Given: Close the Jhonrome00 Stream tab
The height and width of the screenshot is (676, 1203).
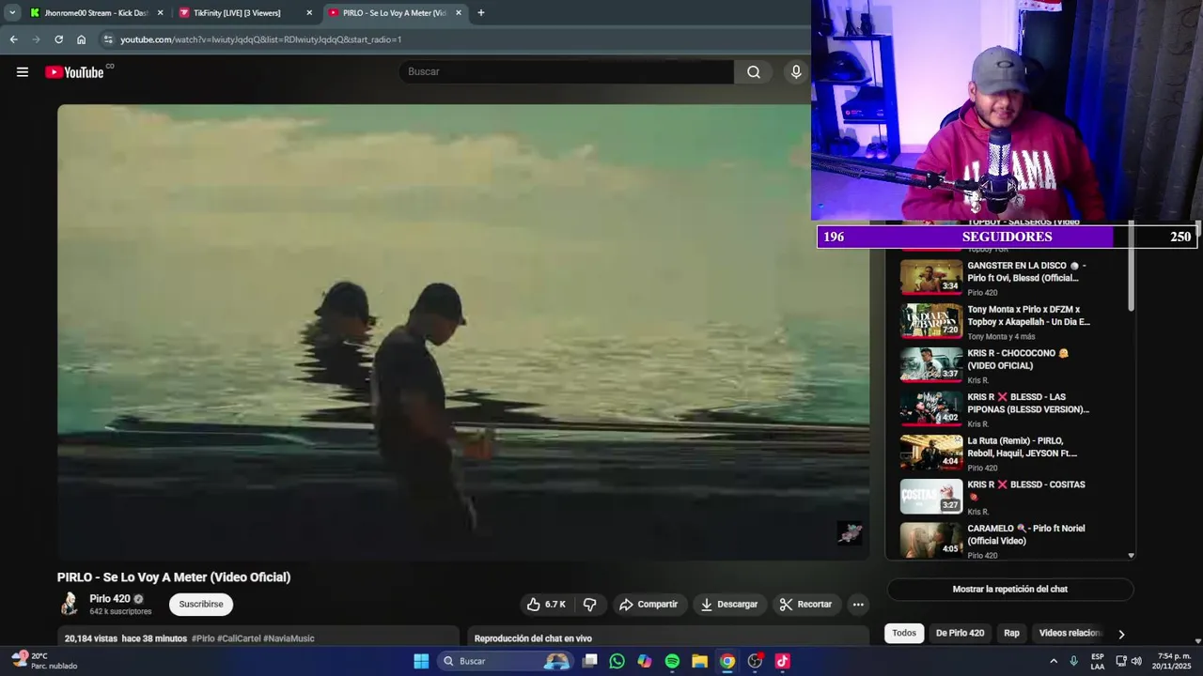Looking at the screenshot, I should 160,13.
